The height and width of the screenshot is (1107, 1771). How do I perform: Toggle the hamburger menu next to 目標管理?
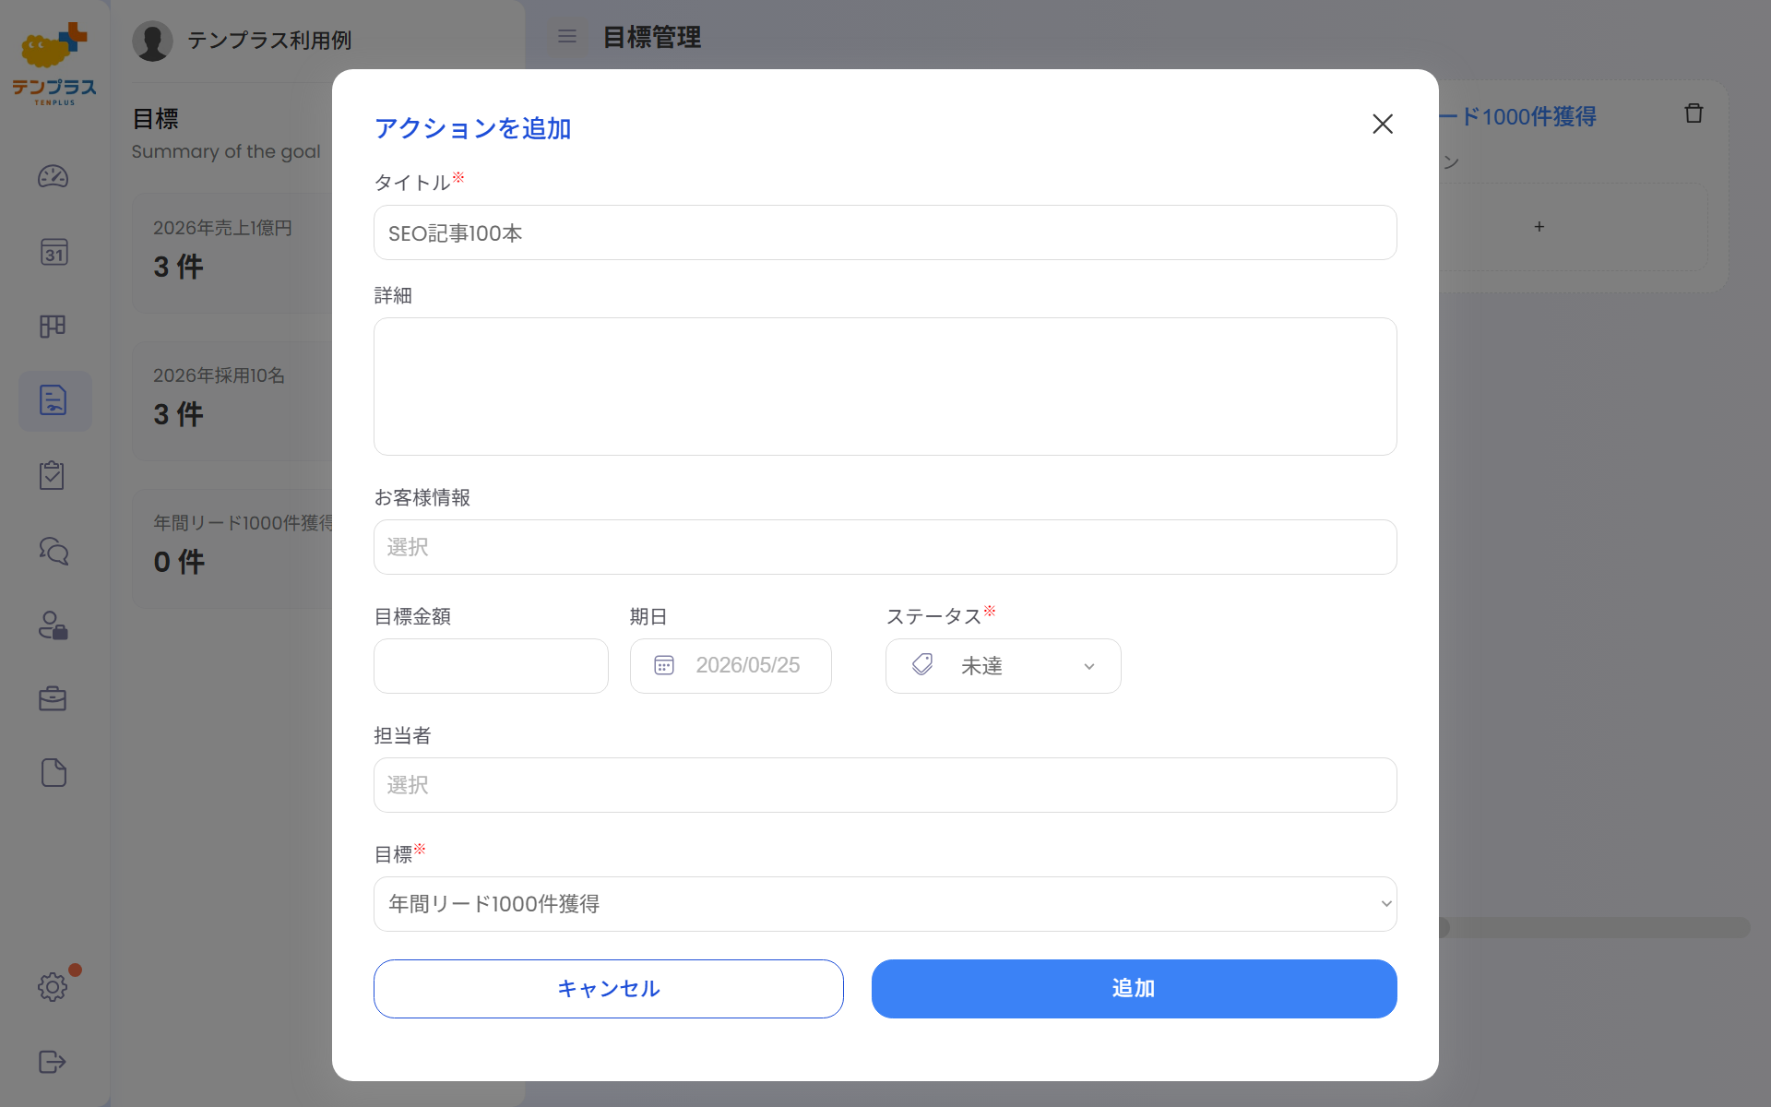pyautogui.click(x=567, y=36)
